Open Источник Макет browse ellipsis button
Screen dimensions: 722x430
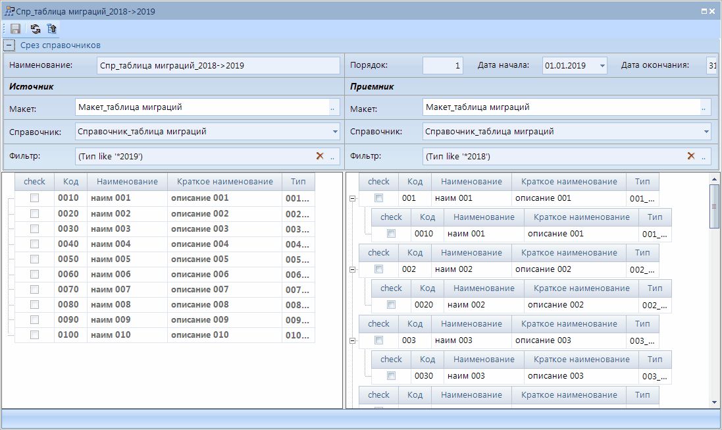coord(332,107)
